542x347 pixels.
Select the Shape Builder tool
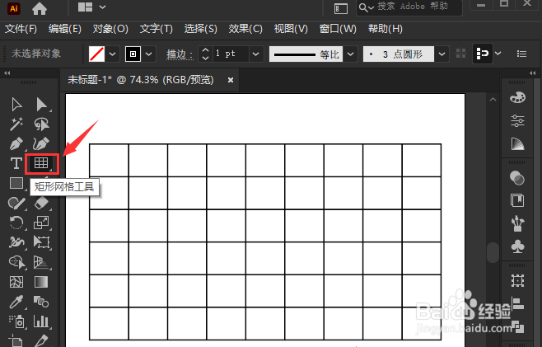coord(17,262)
